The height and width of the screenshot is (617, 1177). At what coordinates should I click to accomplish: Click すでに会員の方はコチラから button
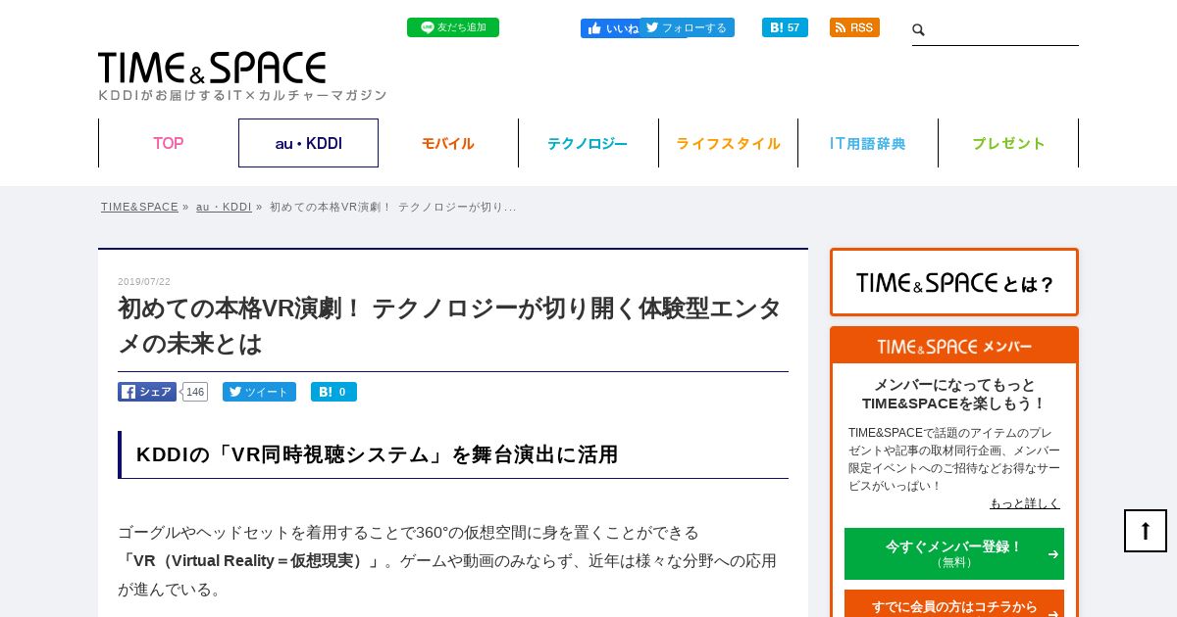[x=954, y=605]
